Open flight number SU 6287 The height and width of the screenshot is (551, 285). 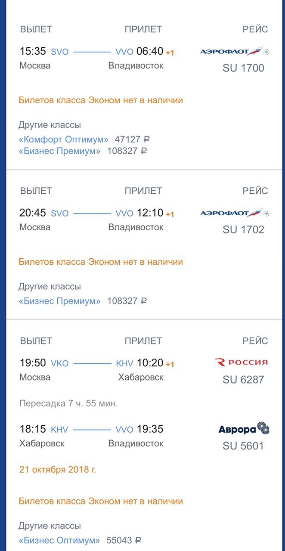(x=243, y=379)
